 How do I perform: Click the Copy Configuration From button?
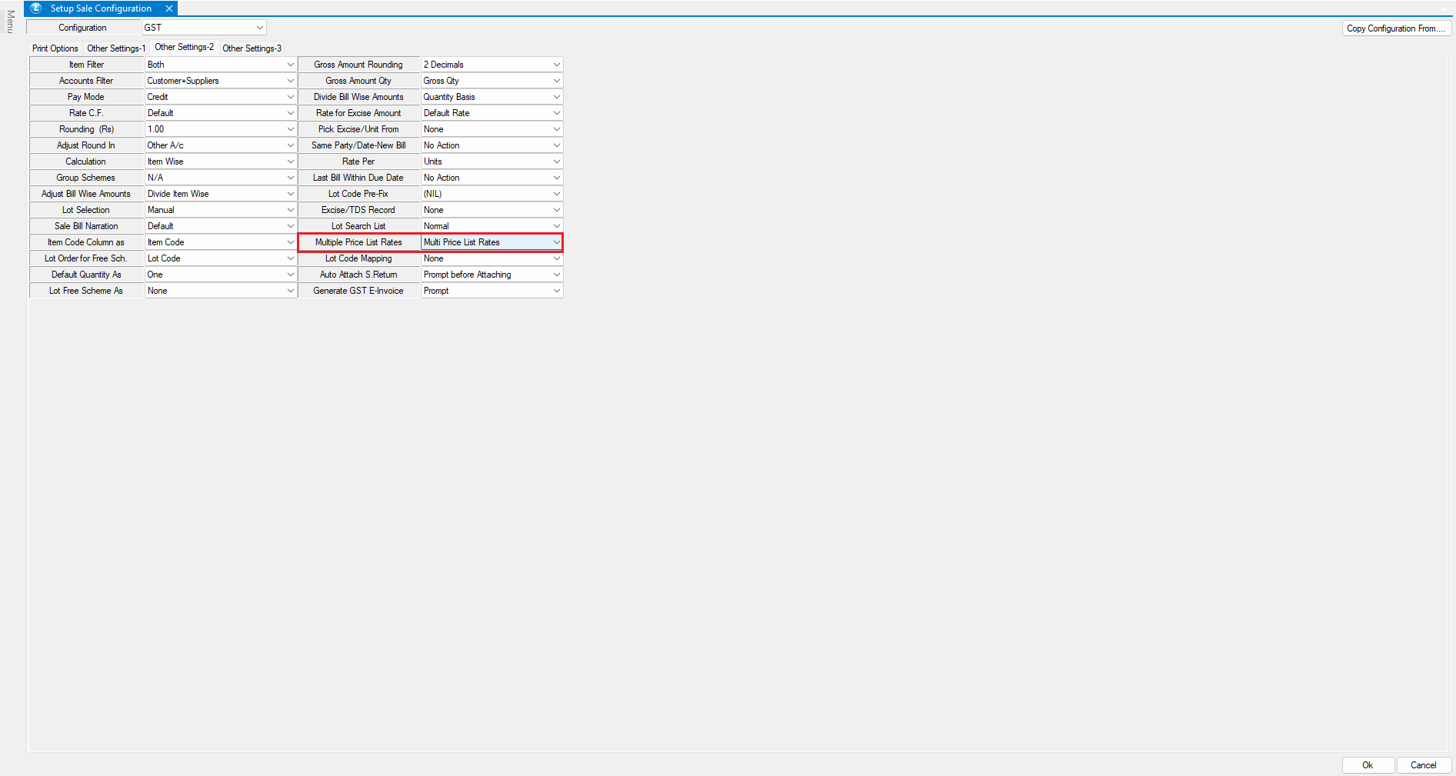1395,28
